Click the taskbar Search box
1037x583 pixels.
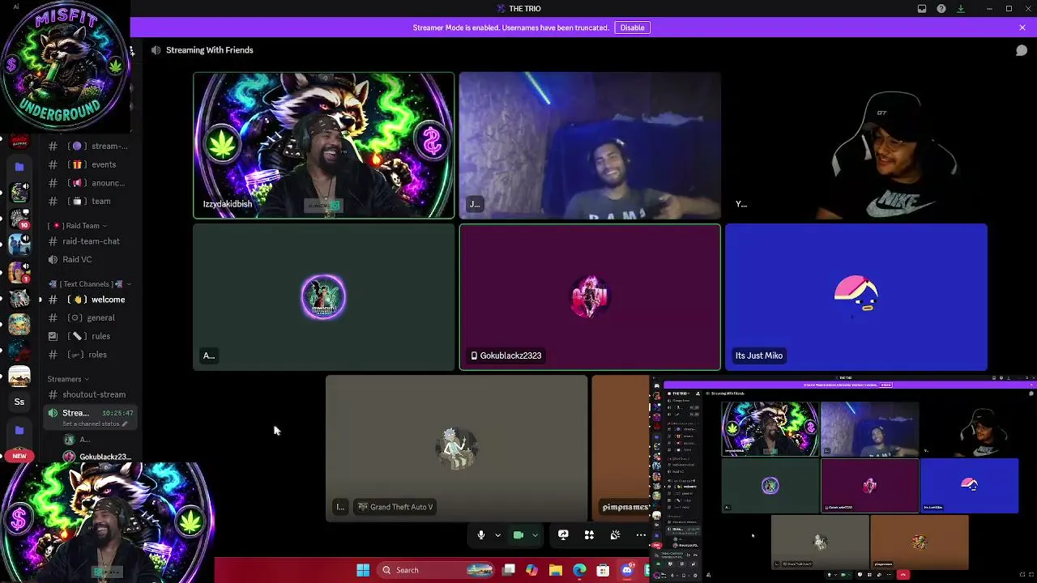tap(437, 570)
